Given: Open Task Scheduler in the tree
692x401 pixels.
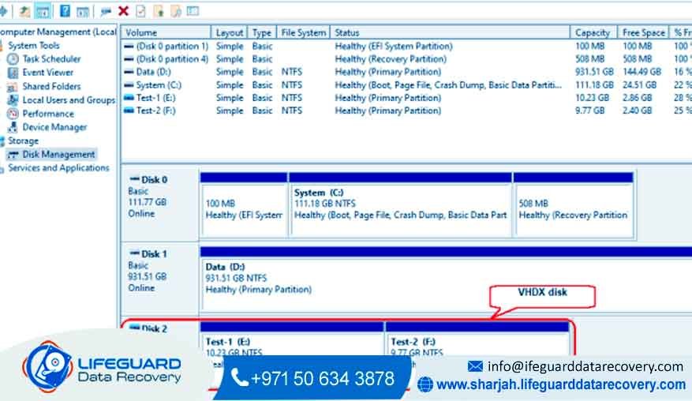Looking at the screenshot, I should (51, 58).
